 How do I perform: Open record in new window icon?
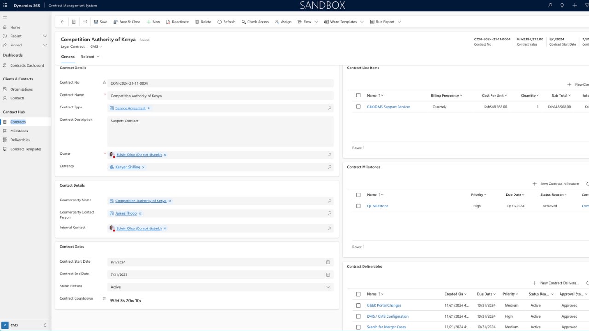tap(85, 22)
